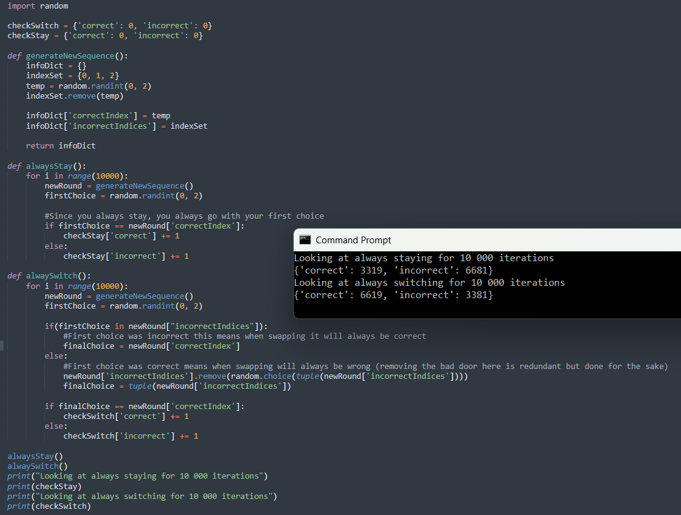Click the '#First choice was correct' comment

(x=366, y=367)
